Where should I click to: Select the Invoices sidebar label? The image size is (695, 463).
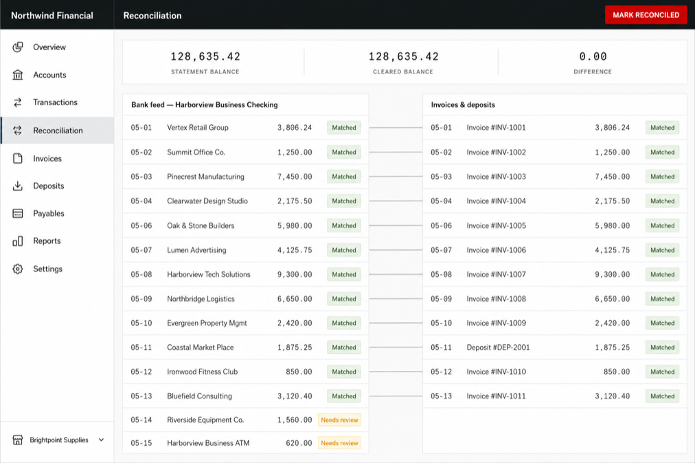pyautogui.click(x=47, y=158)
